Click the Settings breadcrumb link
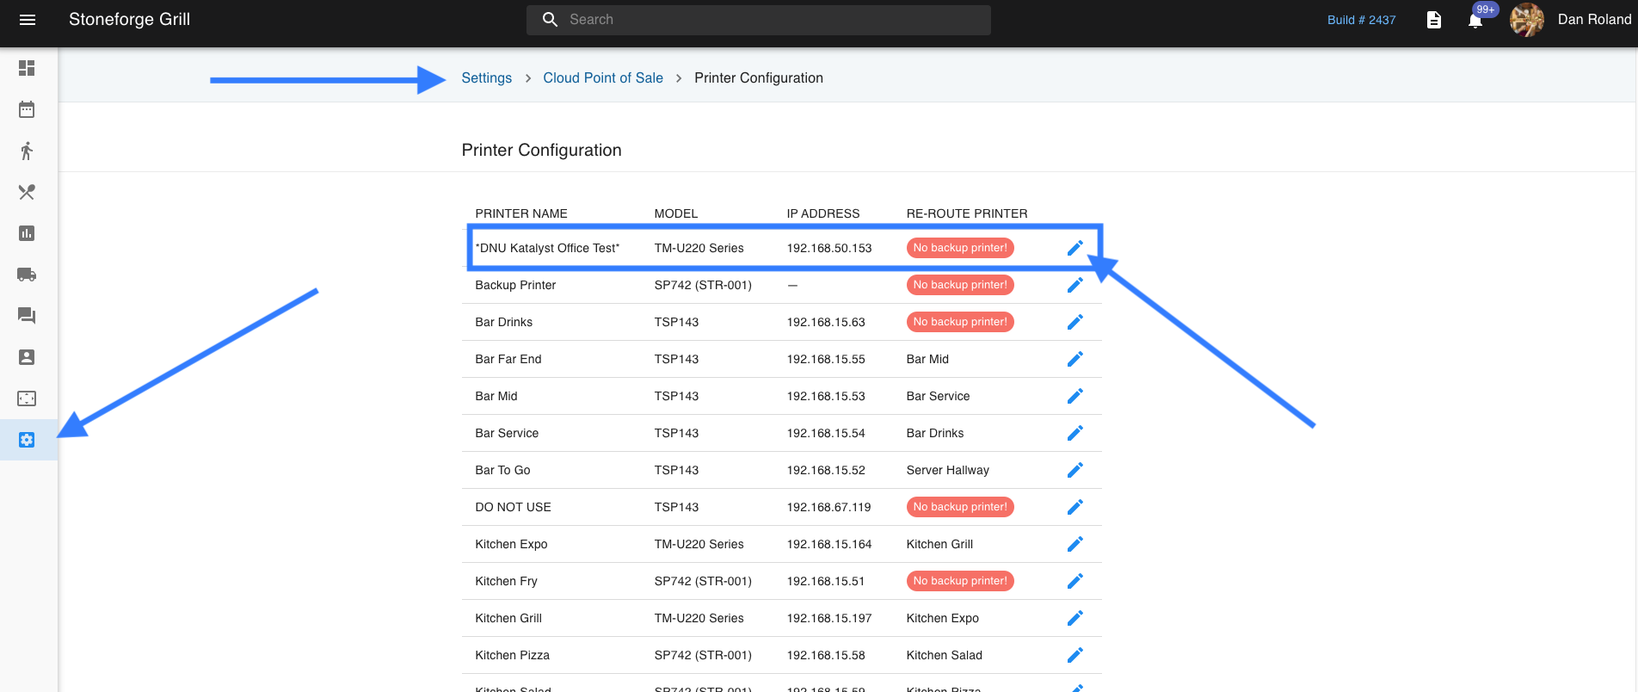The width and height of the screenshot is (1638, 692). tap(486, 78)
